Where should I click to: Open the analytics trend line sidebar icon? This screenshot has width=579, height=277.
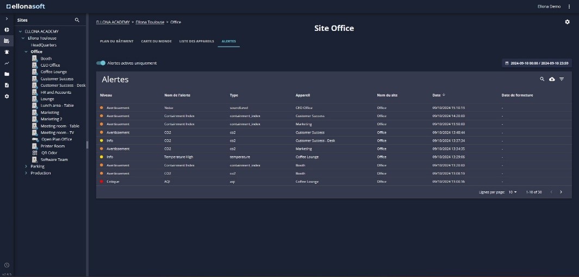(x=7, y=63)
